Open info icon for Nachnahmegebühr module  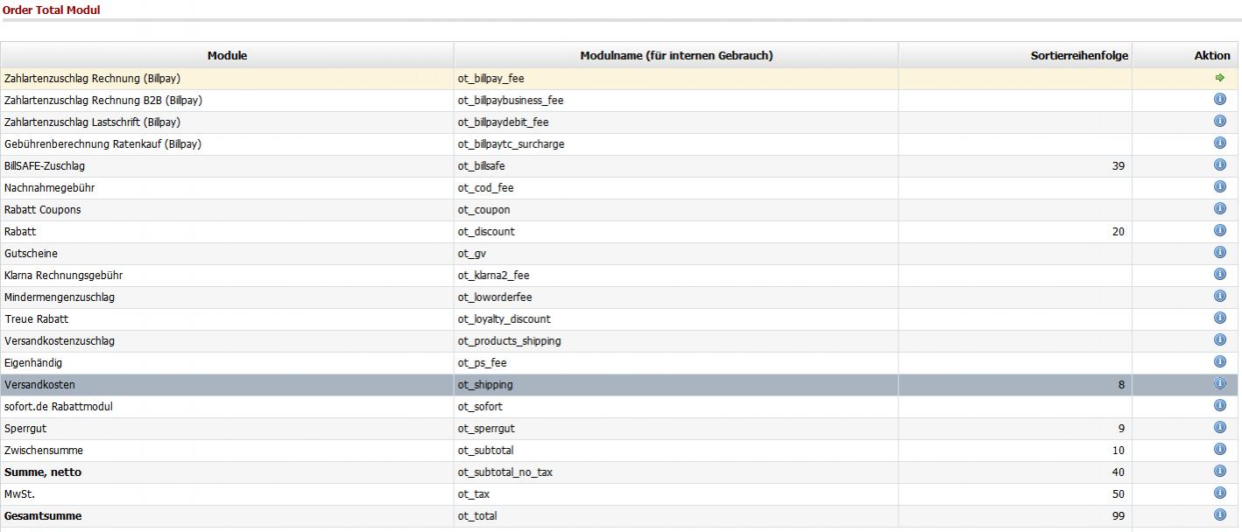[x=1219, y=187]
